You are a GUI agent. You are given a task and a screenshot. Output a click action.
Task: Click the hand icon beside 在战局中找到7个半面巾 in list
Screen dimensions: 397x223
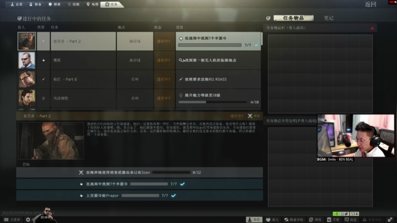180,38
